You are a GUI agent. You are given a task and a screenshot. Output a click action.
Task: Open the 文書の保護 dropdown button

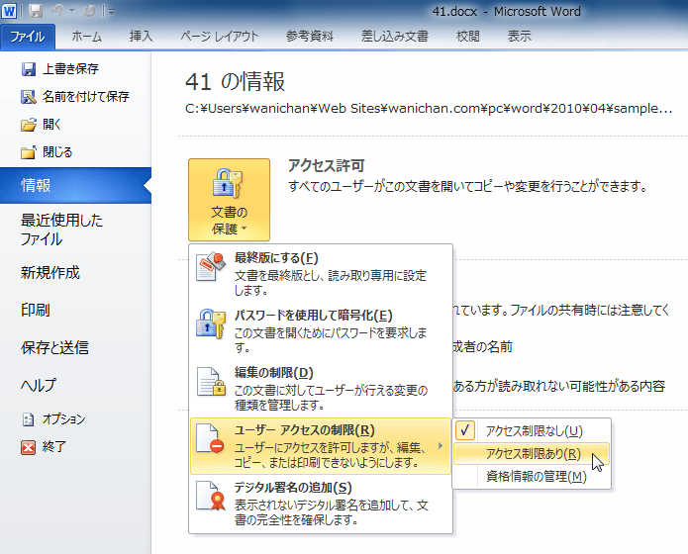[x=229, y=200]
